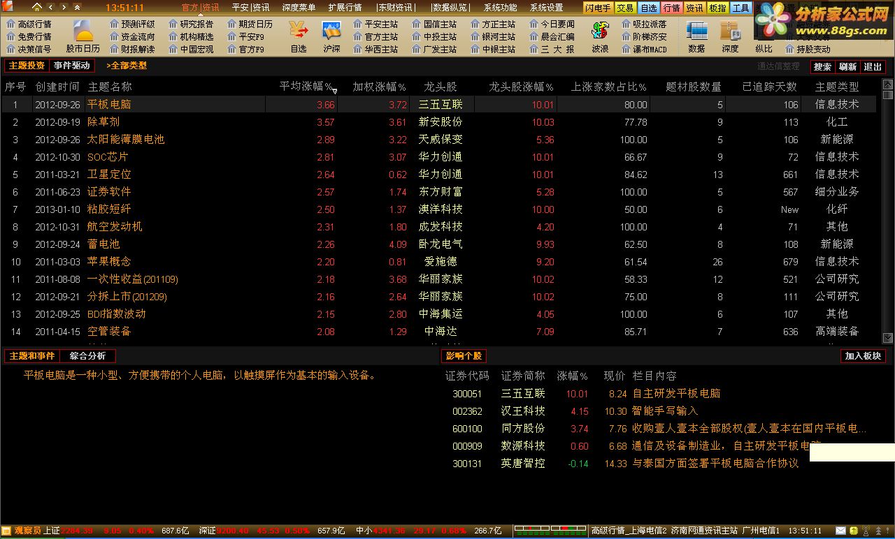Open 股市日历 calendar icon
This screenshot has height=539, width=895.
tap(83, 36)
